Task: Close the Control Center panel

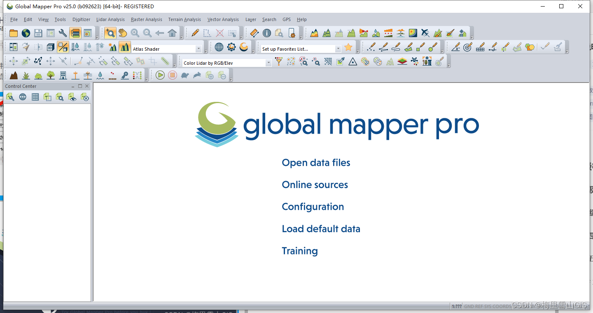Action: pos(87,86)
